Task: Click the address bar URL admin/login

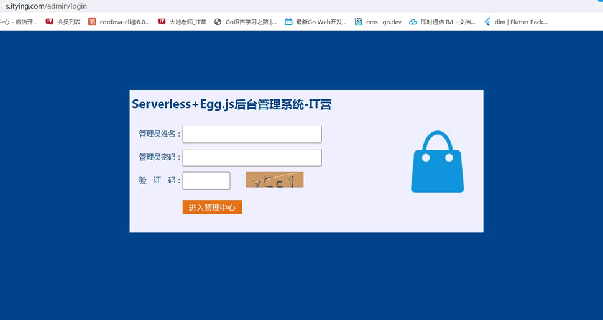Action: pyautogui.click(x=46, y=6)
